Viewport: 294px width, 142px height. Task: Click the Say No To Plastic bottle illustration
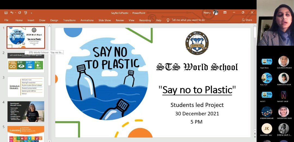pos(107,79)
